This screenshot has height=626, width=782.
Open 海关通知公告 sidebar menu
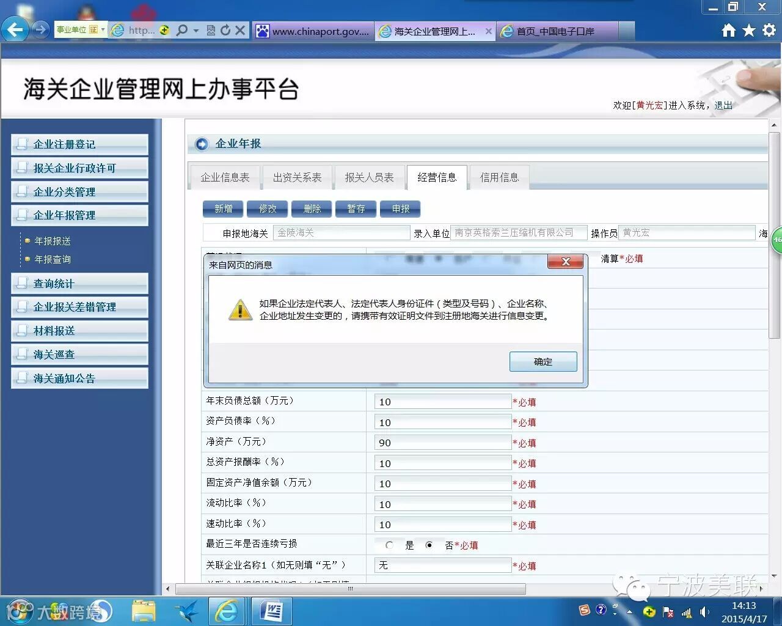[79, 378]
